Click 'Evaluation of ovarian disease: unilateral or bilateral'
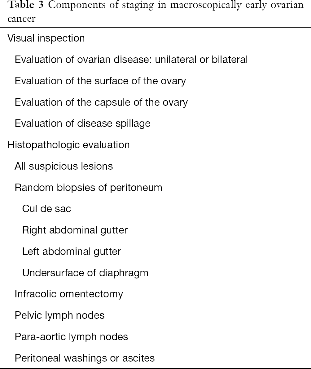 tap(131, 60)
